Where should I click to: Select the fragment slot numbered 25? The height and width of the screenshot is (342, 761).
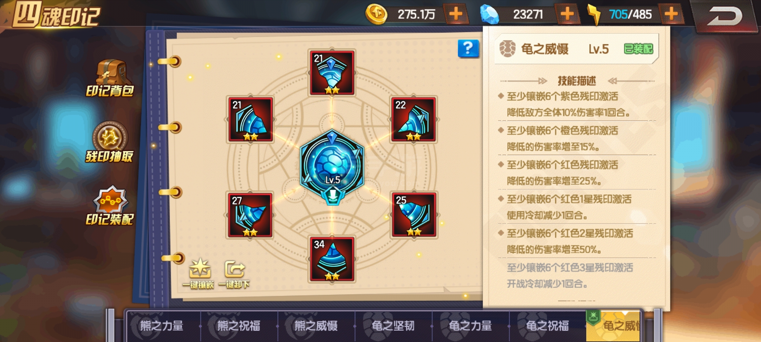[x=413, y=215]
